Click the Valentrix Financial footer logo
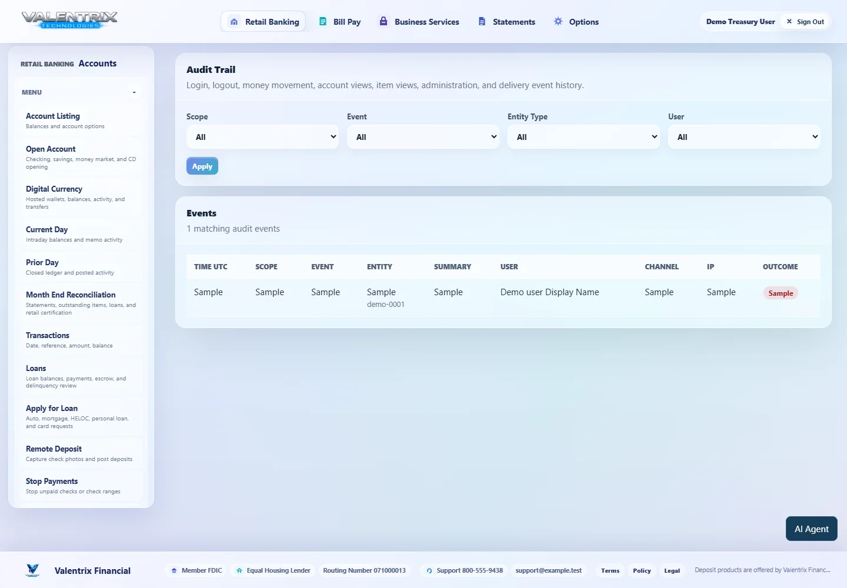This screenshot has height=588, width=847. [x=33, y=570]
